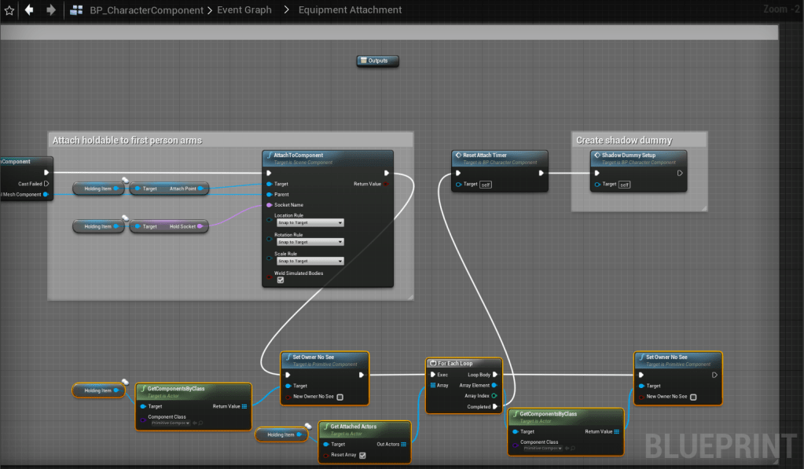Select the Outputs node
Viewport: 804px width, 469px height.
377,60
